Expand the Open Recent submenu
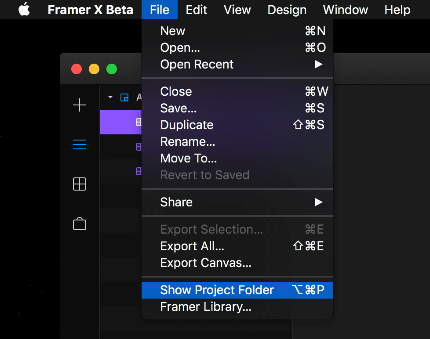Image resolution: width=430 pixels, height=339 pixels. [237, 65]
